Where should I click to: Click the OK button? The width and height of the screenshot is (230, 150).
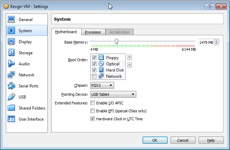coord(155,140)
